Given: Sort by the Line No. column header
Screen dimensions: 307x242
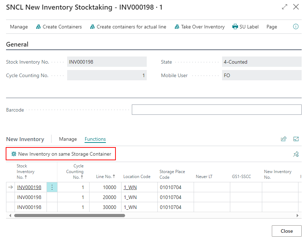Looking at the screenshot, I should [106, 177].
